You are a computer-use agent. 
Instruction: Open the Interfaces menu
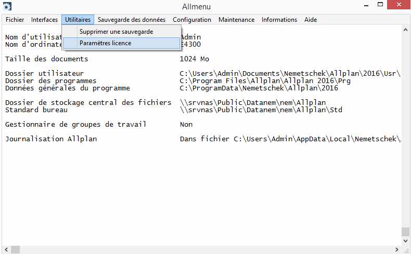[44, 20]
